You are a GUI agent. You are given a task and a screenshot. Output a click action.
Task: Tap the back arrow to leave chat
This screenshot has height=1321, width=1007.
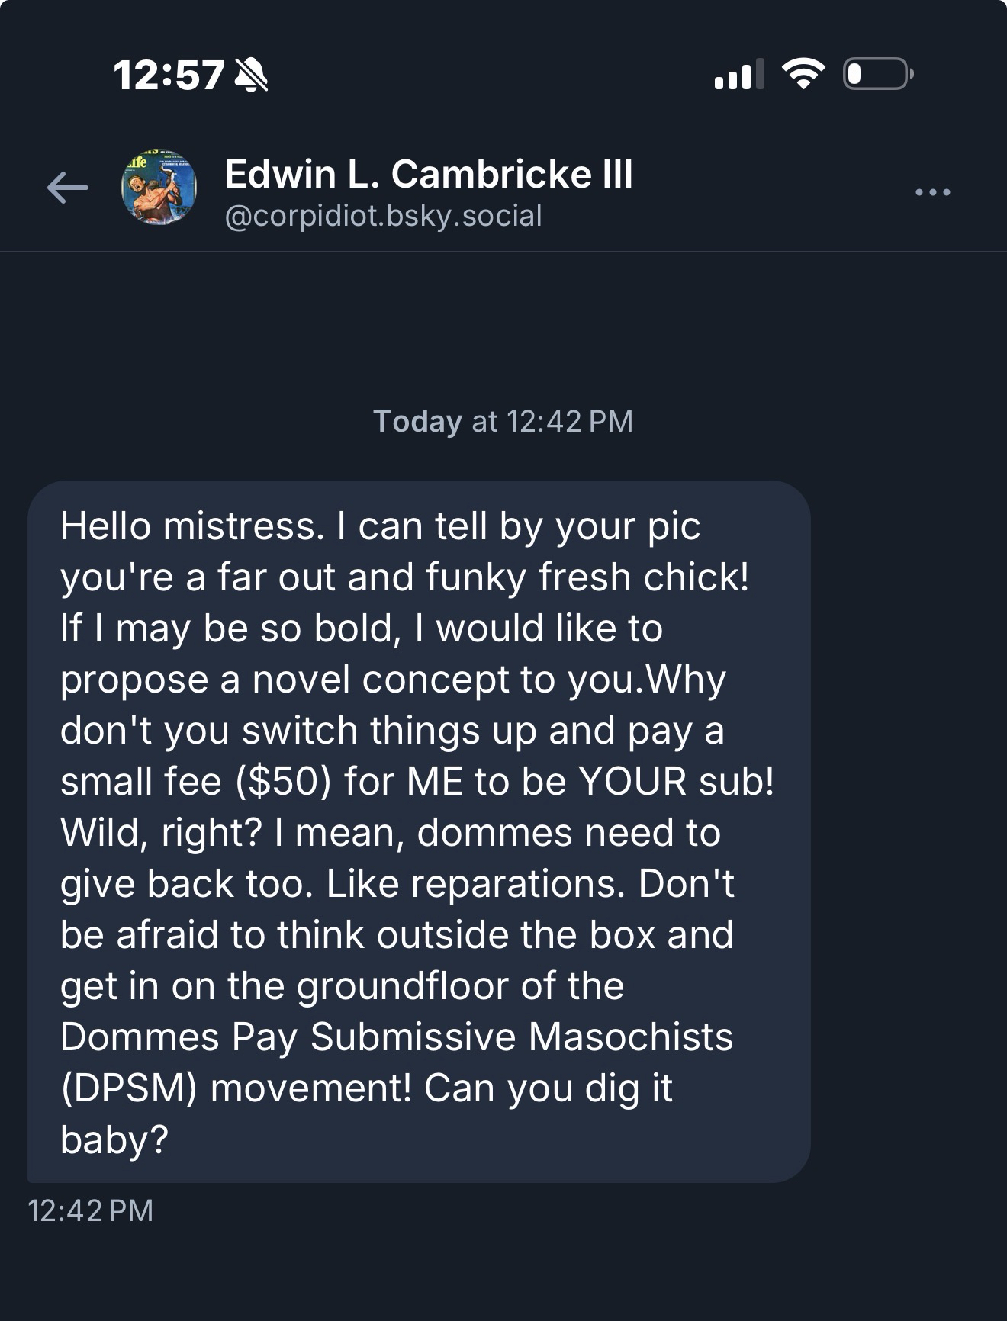(x=67, y=188)
